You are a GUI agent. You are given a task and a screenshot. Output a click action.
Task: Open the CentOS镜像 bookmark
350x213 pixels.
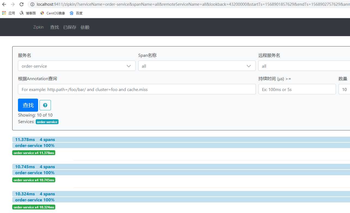pyautogui.click(x=53, y=13)
